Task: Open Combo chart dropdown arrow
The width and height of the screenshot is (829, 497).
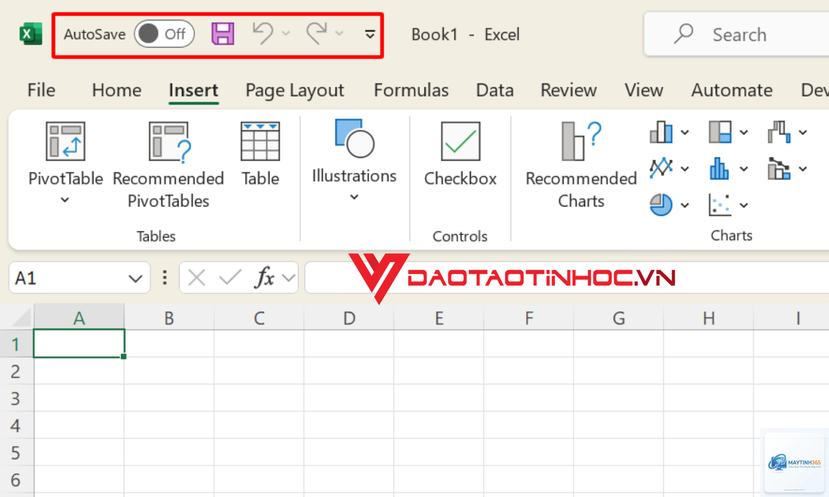Action: (803, 169)
